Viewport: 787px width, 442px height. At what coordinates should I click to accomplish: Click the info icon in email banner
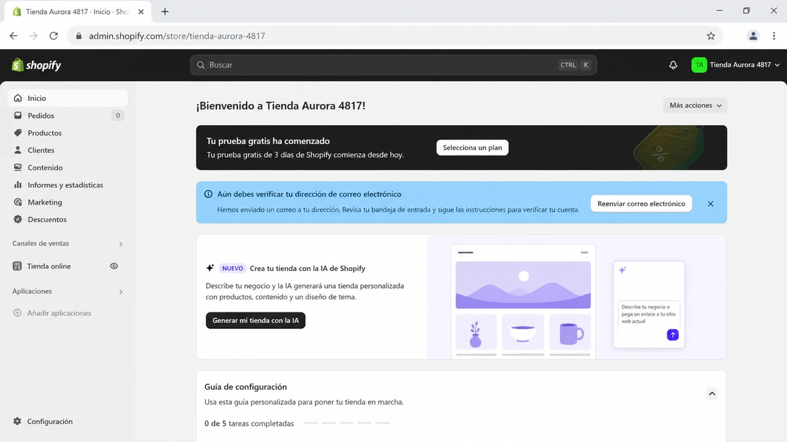[209, 194]
